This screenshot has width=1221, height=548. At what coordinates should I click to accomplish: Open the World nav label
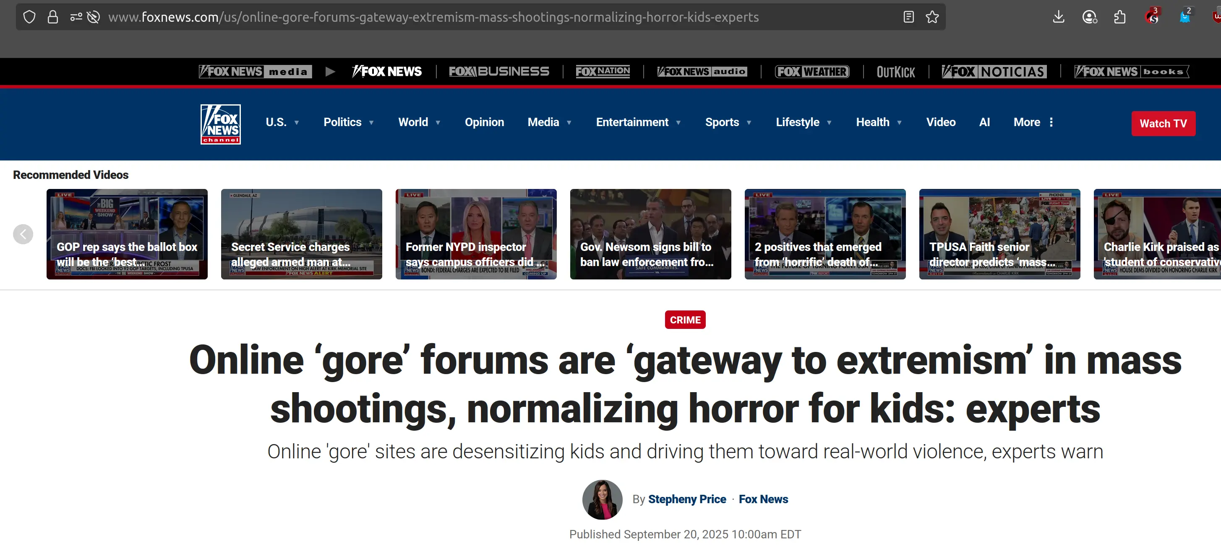pos(413,122)
